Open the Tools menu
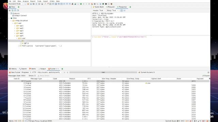Screen dimensions: 218x122 click(39, 1)
